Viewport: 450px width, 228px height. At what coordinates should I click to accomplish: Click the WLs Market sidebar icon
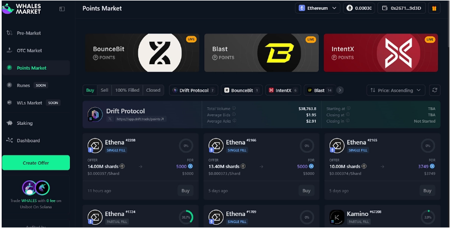coord(9,103)
